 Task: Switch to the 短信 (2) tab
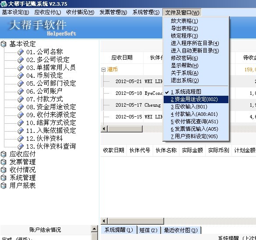click(x=148, y=230)
